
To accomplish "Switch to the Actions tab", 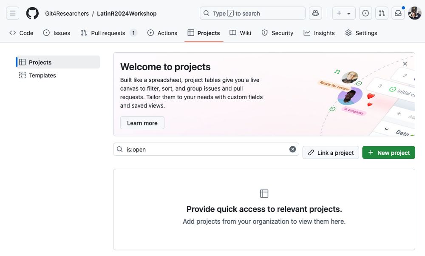I will (162, 32).
